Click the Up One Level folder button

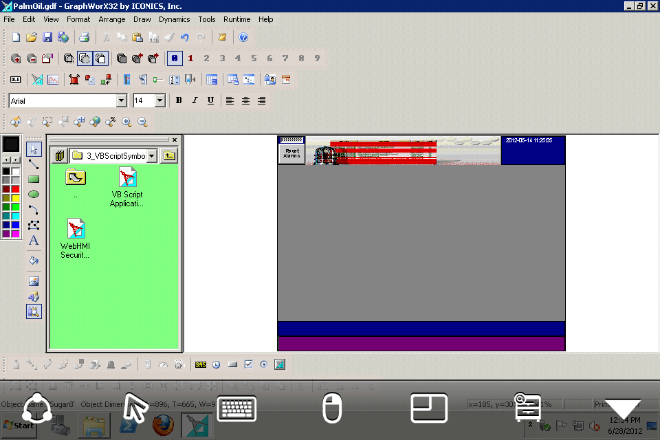coord(169,156)
